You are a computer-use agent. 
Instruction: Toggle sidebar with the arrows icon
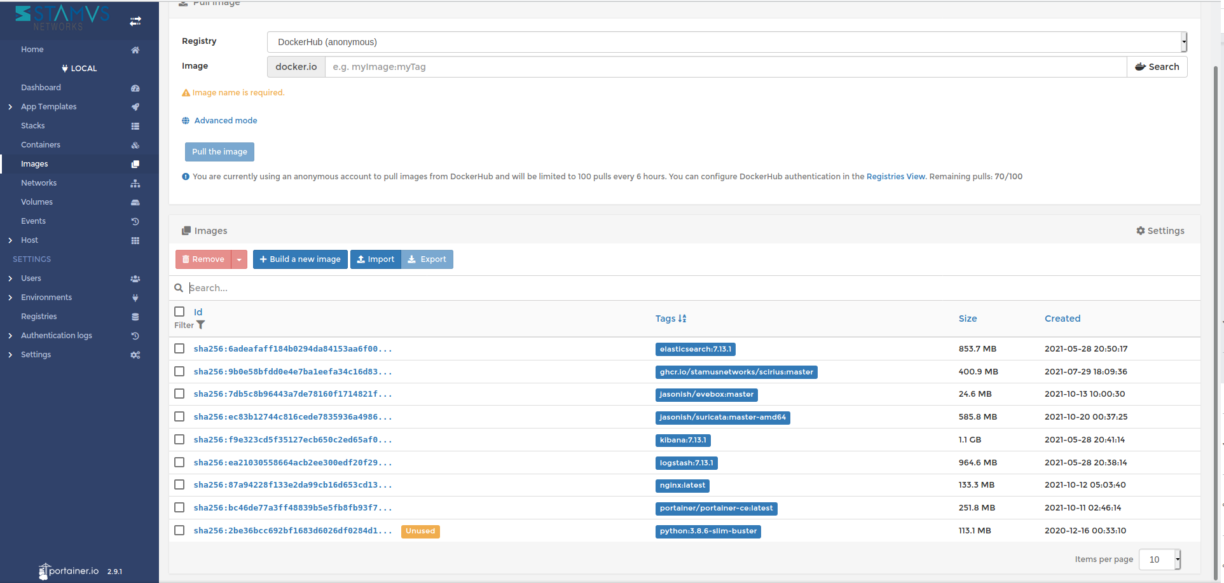click(135, 21)
